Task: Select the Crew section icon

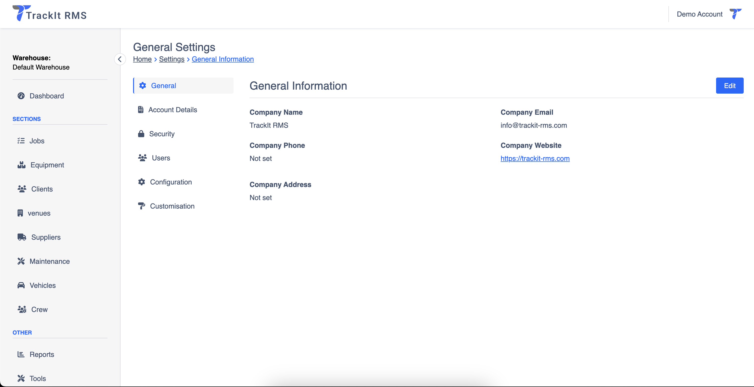Action: click(21, 309)
